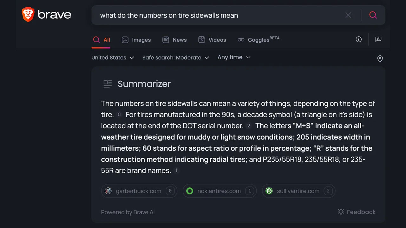The image size is (406, 228).
Task: Click the feedback chat icon top right
Action: (x=378, y=40)
